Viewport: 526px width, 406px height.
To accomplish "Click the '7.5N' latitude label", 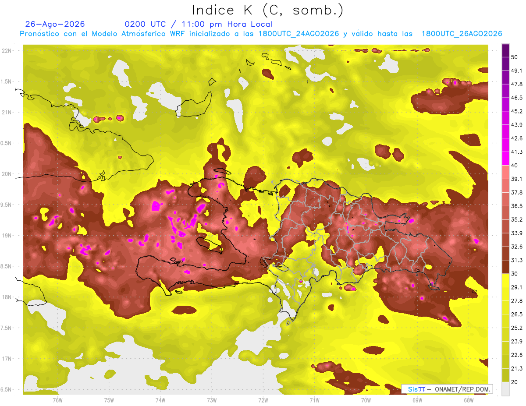I will coord(6,328).
